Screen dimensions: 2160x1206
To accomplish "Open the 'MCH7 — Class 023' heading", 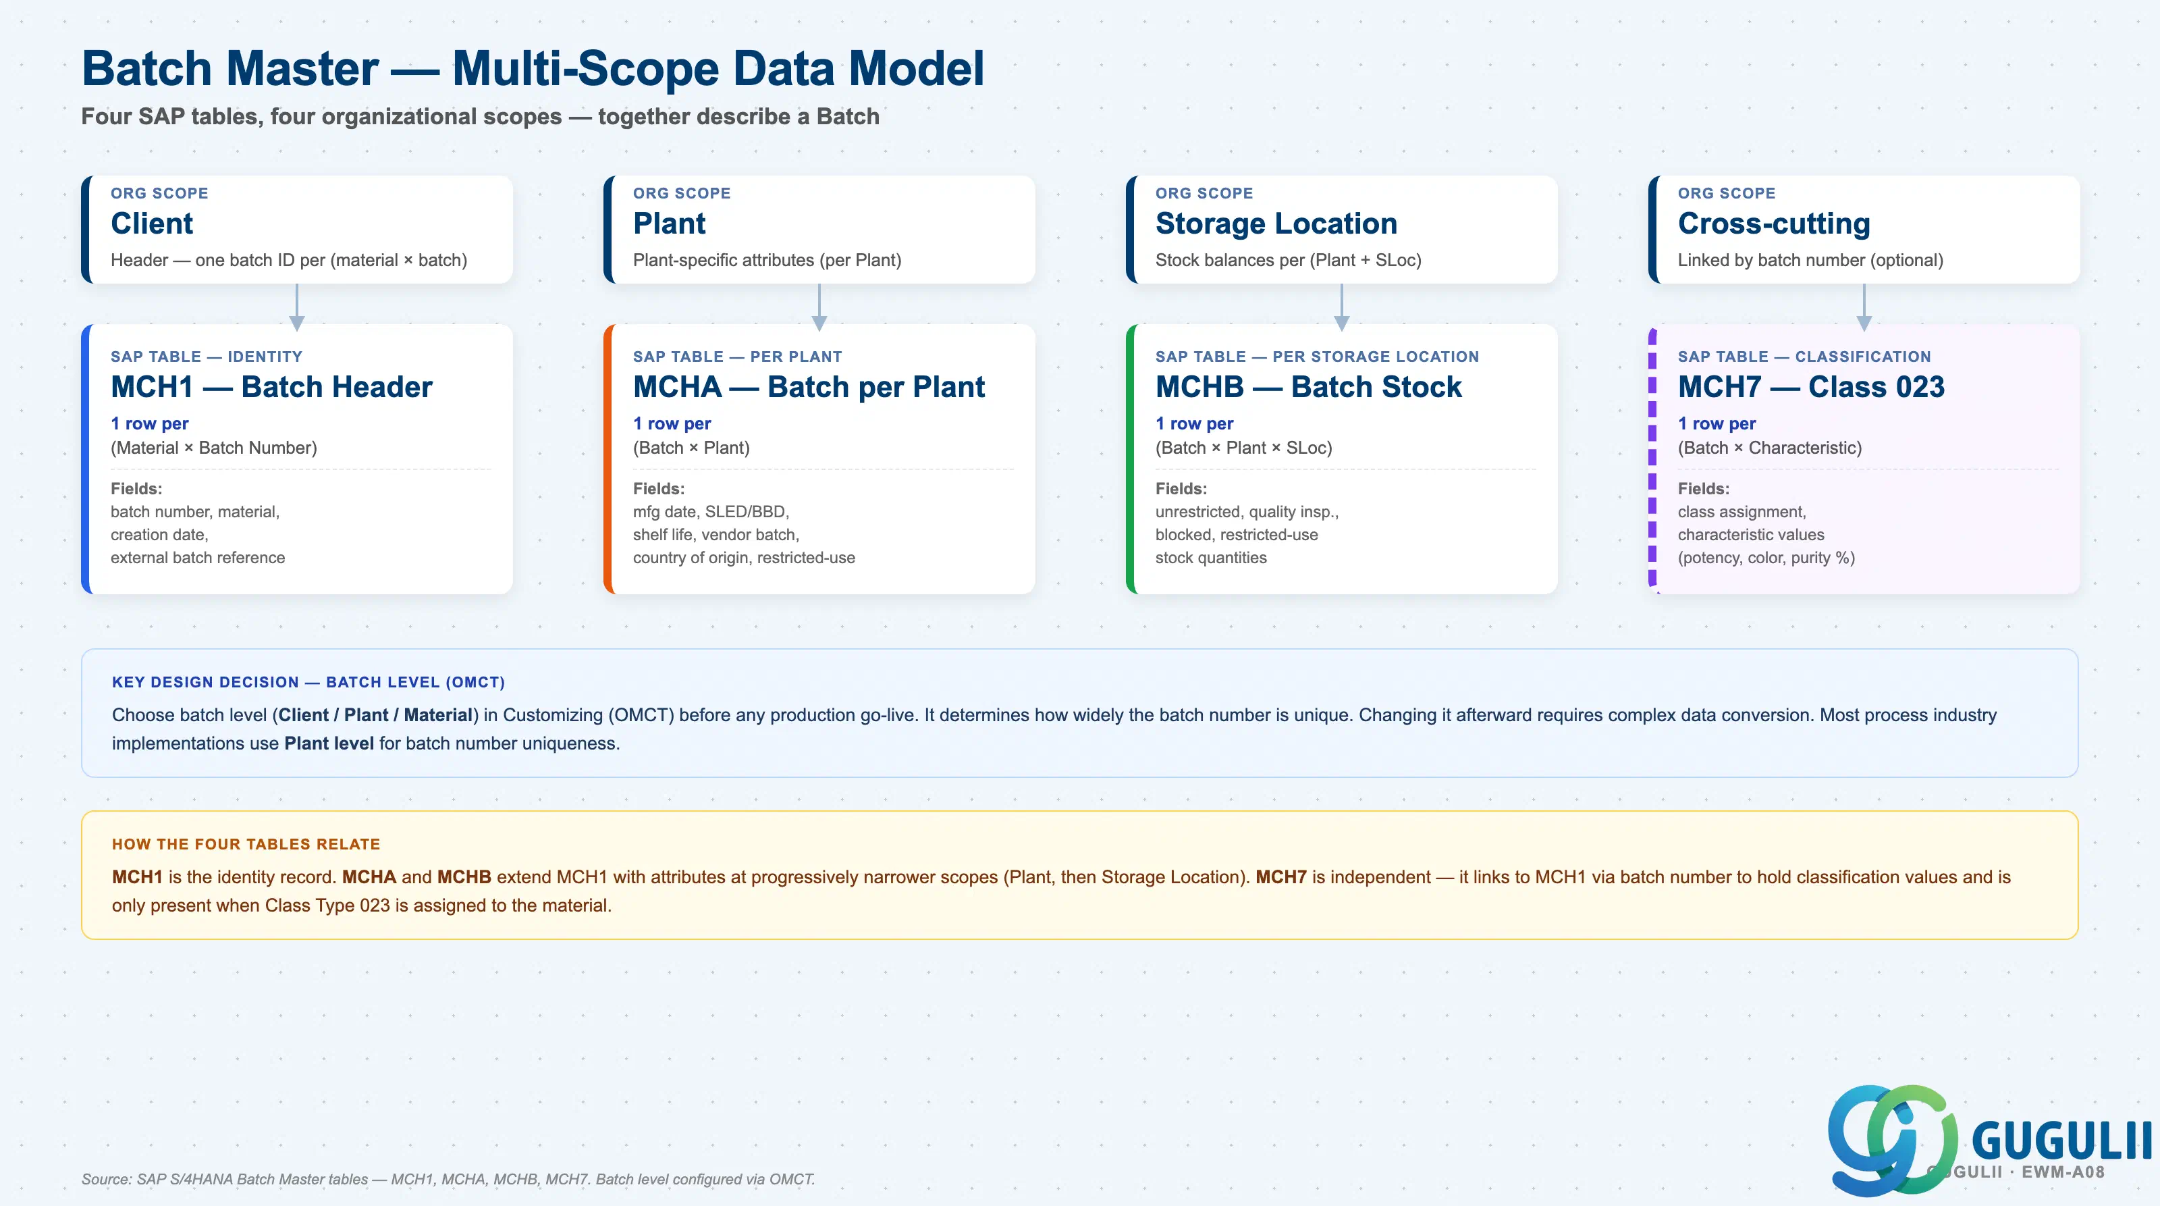I will 1811,387.
